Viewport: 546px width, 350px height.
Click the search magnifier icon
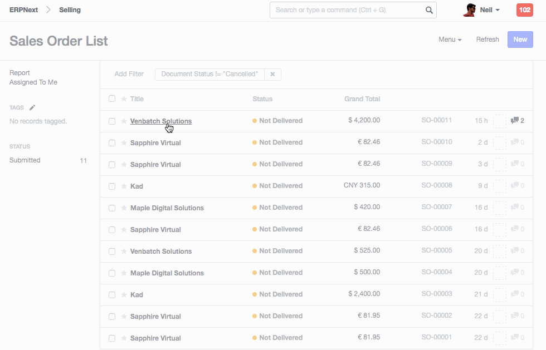tap(429, 10)
